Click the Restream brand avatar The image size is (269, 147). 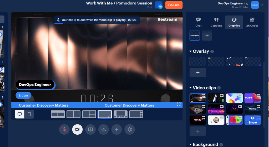pyautogui.click(x=255, y=5)
